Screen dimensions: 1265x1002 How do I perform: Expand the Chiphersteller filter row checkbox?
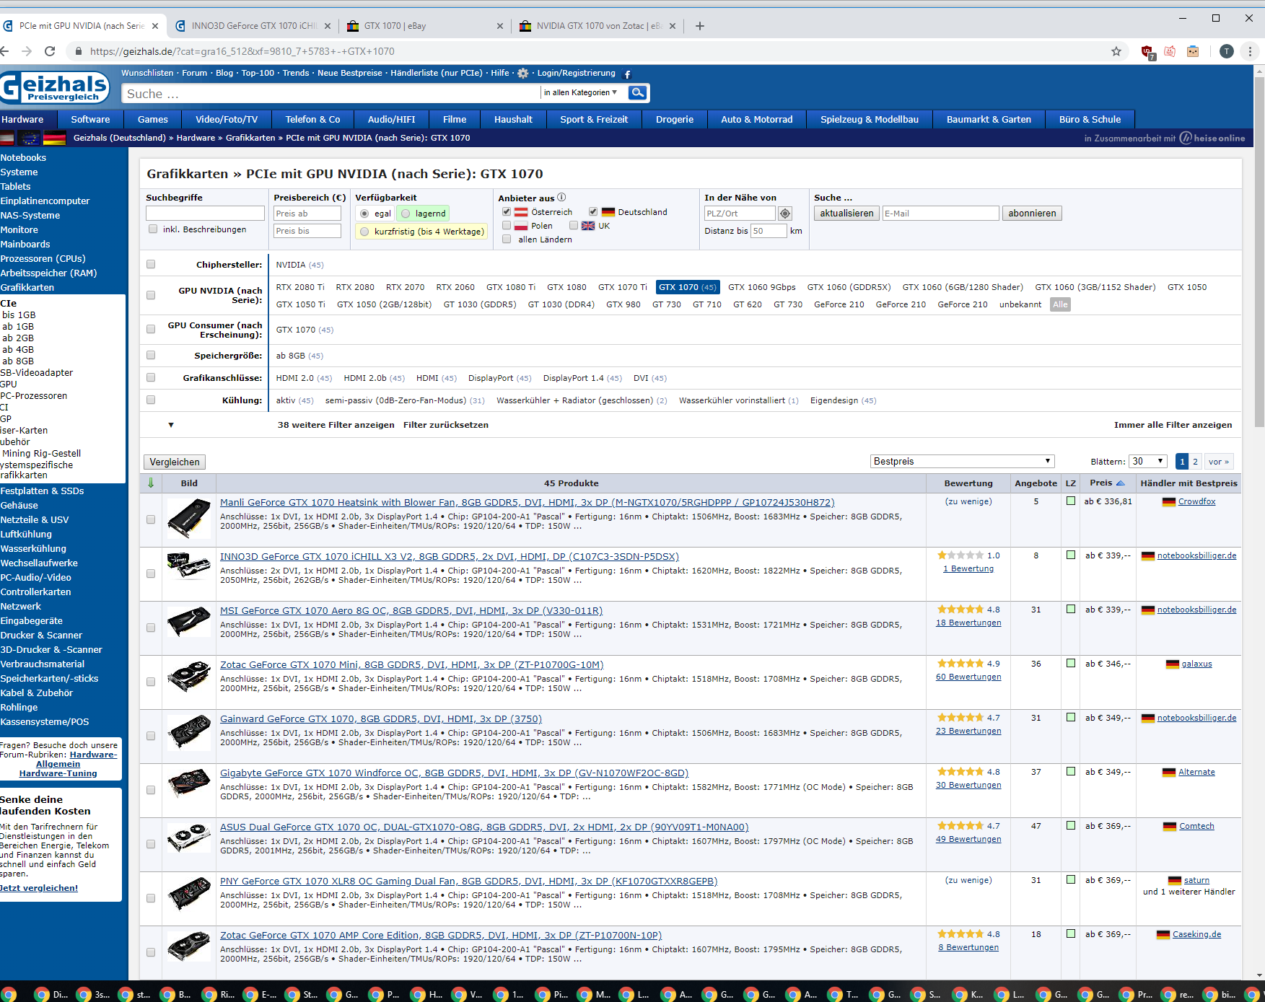pos(151,264)
